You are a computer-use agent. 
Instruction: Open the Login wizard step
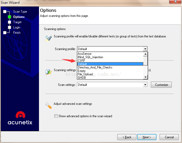pos(17,27)
